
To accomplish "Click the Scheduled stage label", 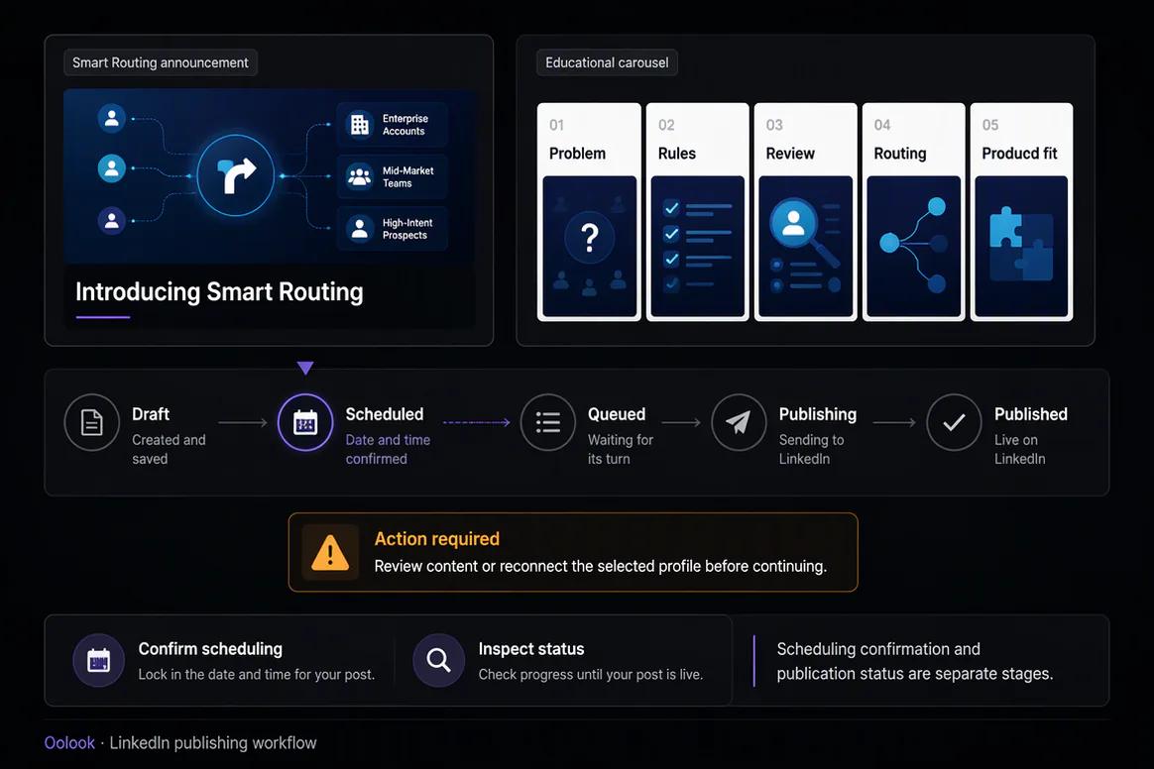I will pos(385,414).
